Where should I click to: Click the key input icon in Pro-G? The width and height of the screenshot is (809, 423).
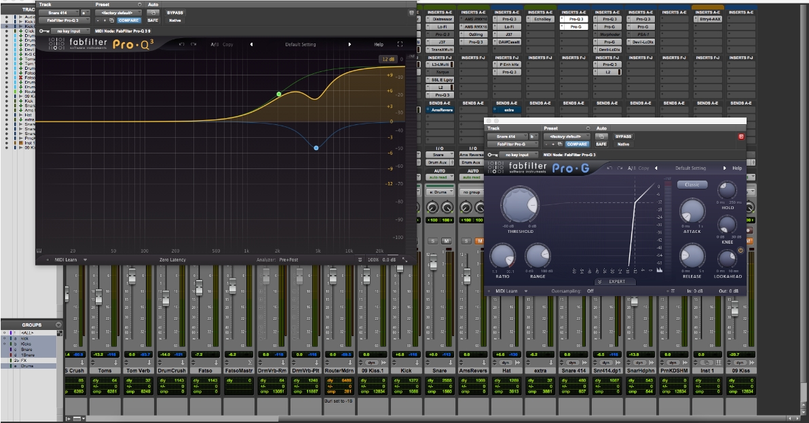(x=493, y=155)
